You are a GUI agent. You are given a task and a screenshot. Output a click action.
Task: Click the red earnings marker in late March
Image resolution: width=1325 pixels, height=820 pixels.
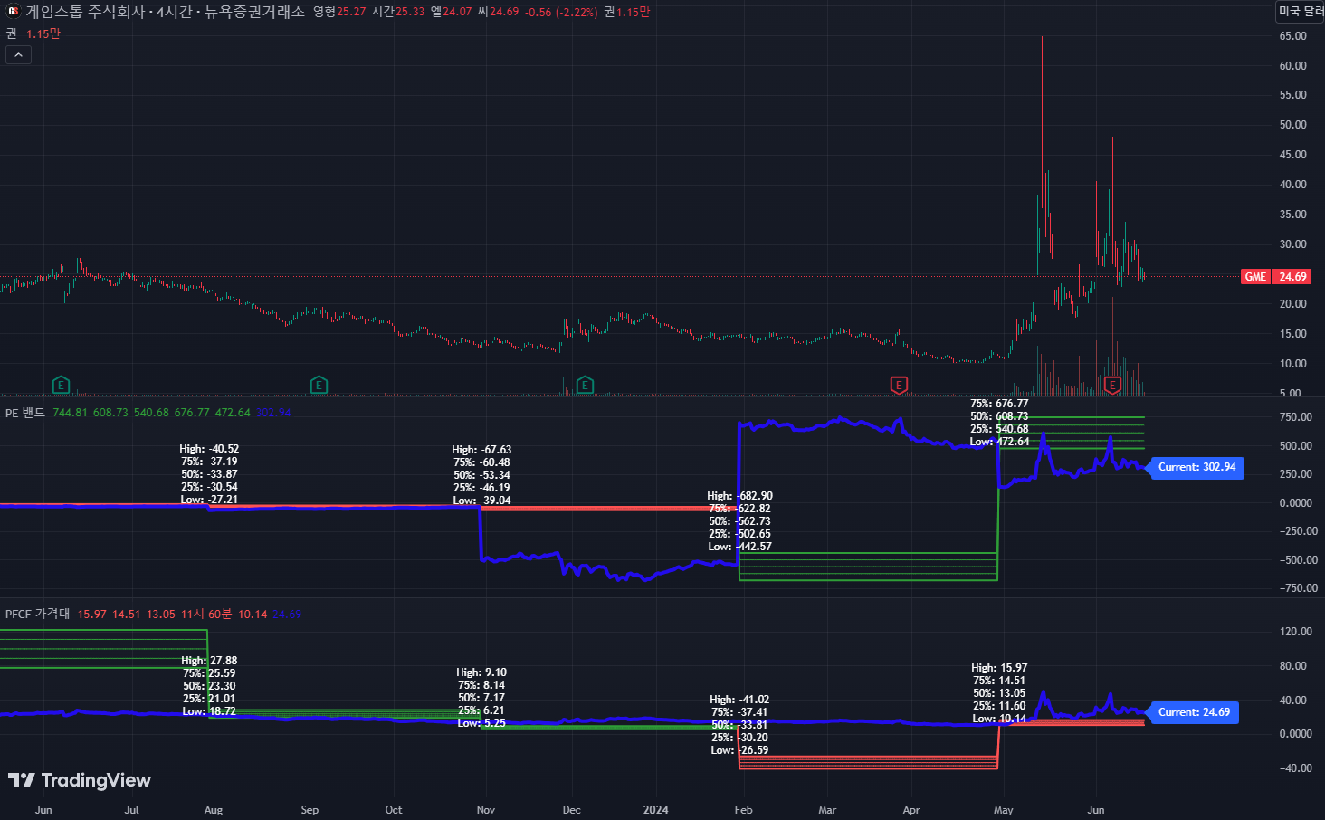(x=899, y=385)
